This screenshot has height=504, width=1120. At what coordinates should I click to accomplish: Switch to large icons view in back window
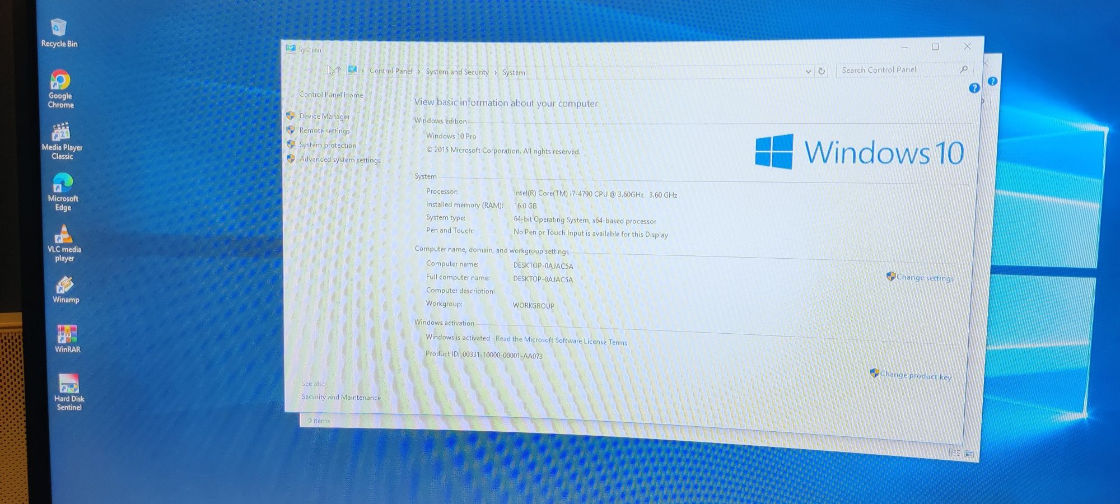coord(969,454)
